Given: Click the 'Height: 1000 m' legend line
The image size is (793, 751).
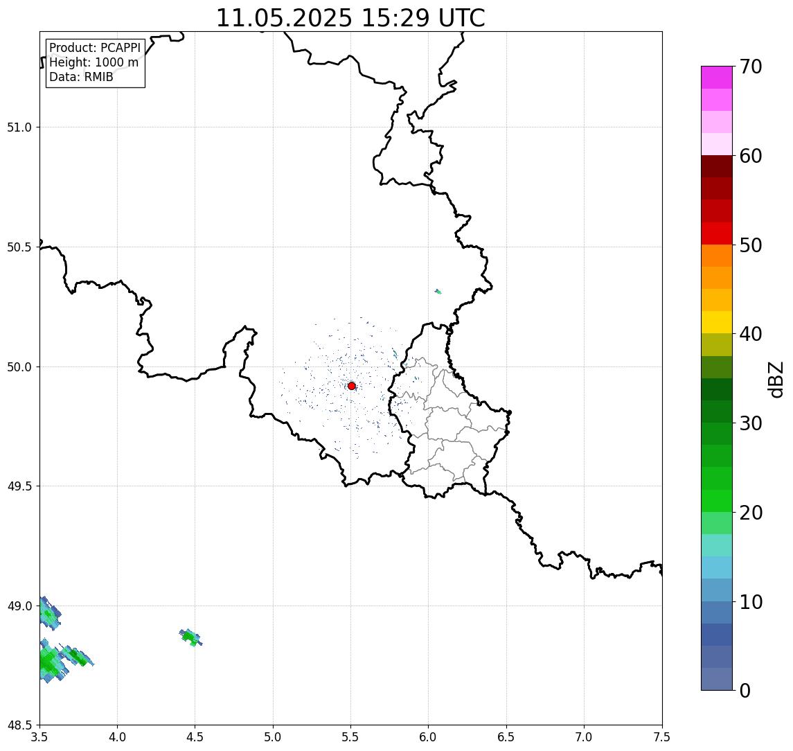Looking at the screenshot, I should pyautogui.click(x=93, y=62).
